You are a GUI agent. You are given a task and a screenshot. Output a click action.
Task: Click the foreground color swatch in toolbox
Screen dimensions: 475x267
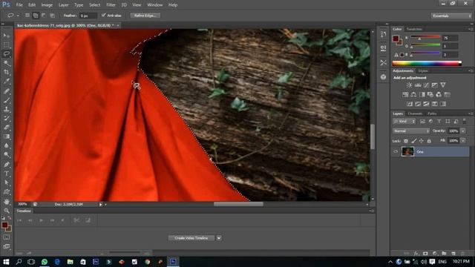[4, 225]
